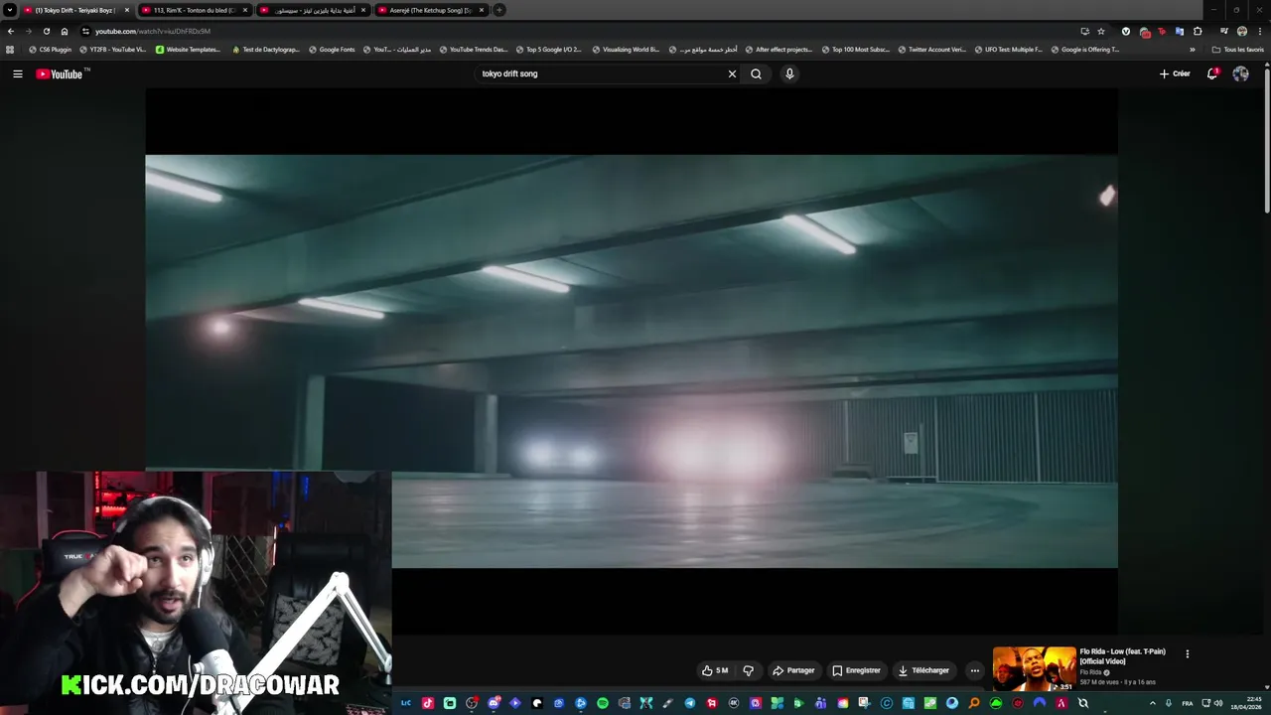The width and height of the screenshot is (1271, 715).
Task: Like the video (5 M)
Action: point(715,670)
